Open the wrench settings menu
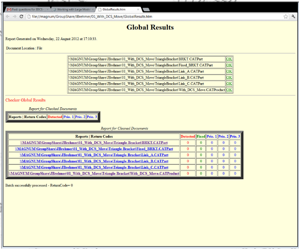Screen dimensions: 299x249 click(293, 16)
